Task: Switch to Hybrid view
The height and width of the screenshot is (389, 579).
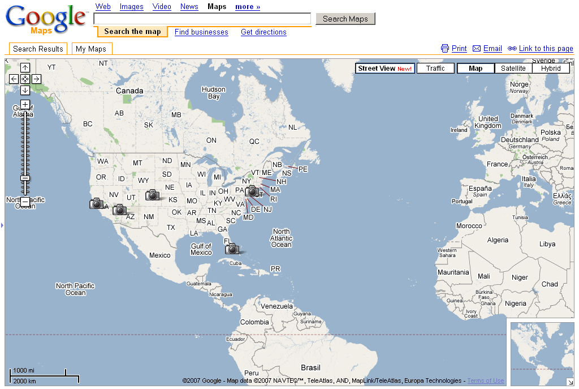Action: point(551,69)
